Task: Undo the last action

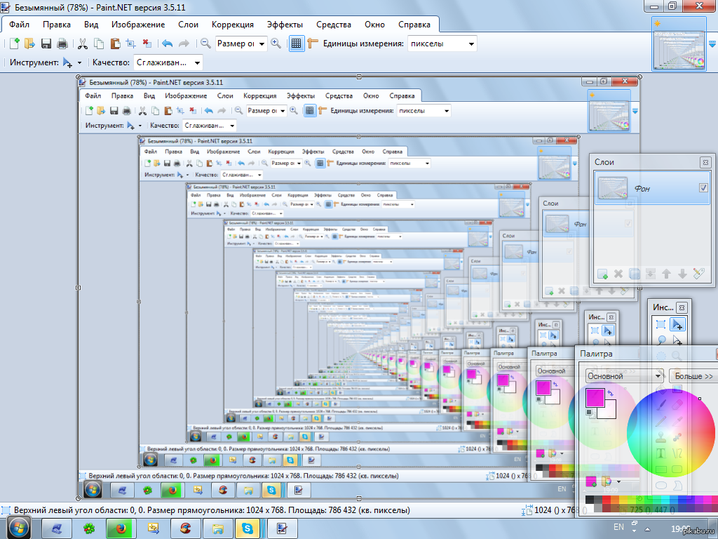Action: [x=167, y=44]
